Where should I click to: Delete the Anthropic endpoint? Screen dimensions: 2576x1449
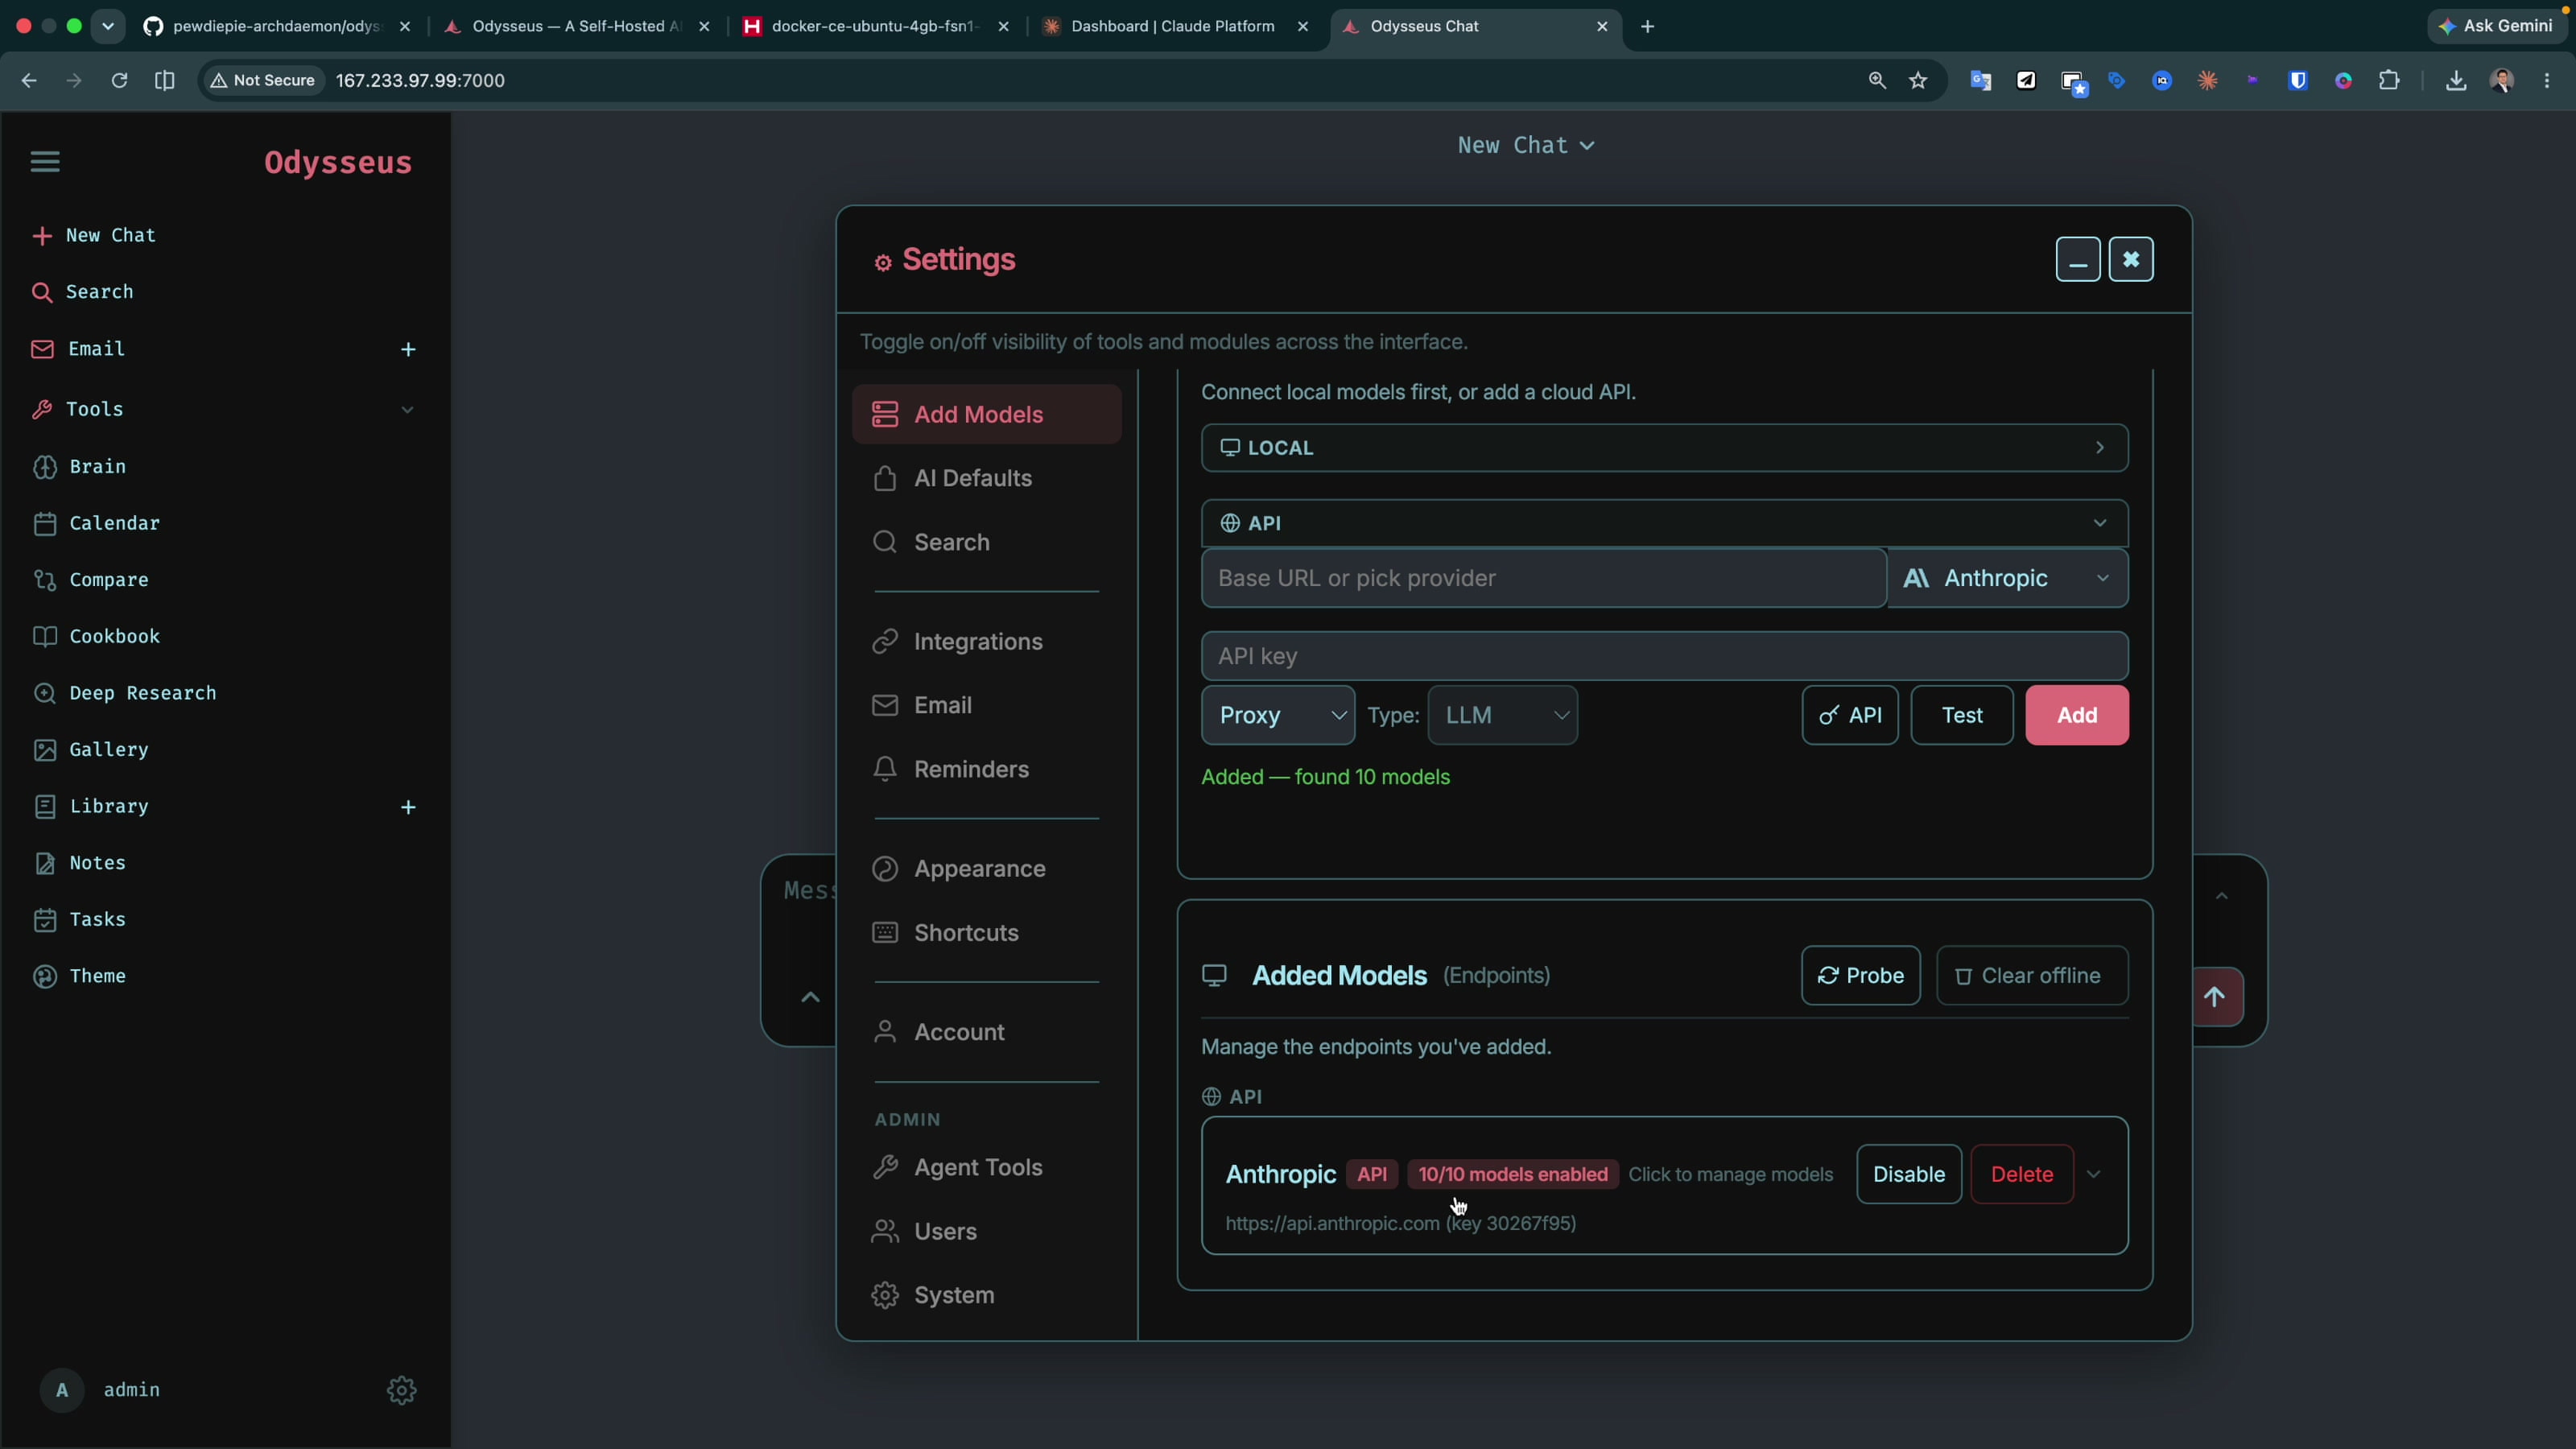pos(2021,1174)
